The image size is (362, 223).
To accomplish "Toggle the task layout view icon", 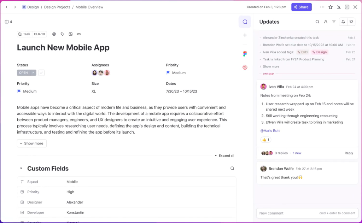I will 347,7.
